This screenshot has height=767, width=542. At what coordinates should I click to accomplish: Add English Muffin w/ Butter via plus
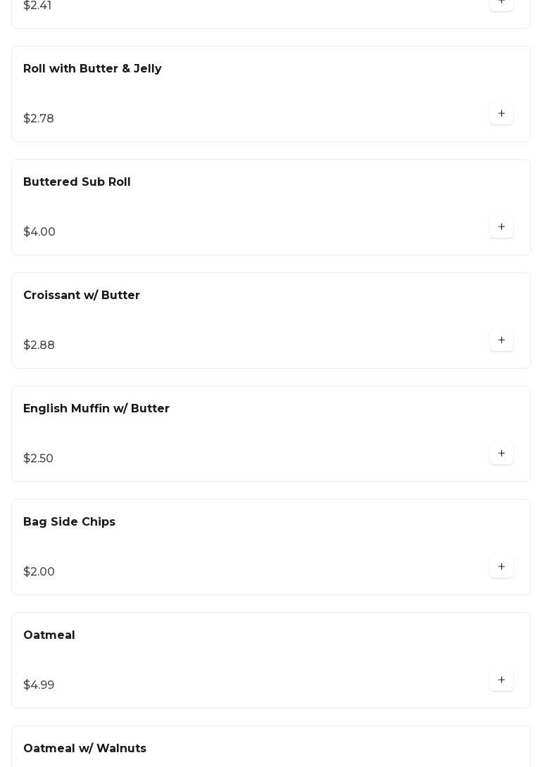501,453
